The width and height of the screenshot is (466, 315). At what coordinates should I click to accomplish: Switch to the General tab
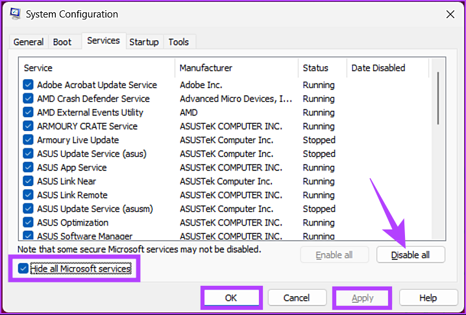click(x=29, y=42)
